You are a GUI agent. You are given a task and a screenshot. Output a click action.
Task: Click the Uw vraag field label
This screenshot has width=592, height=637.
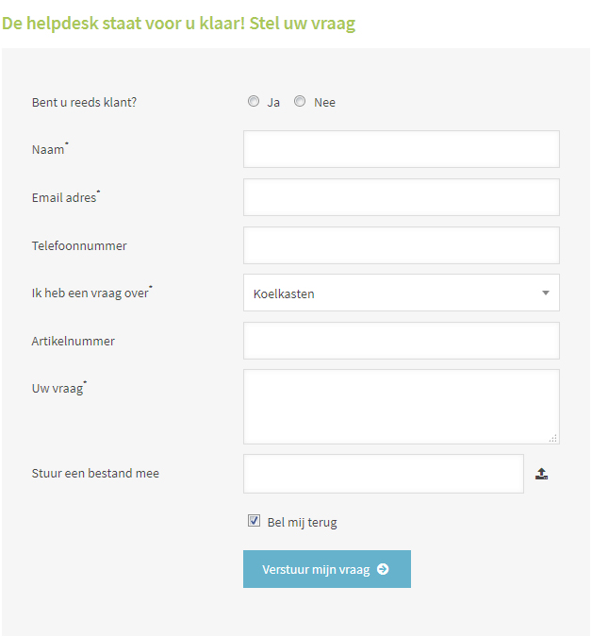click(57, 389)
